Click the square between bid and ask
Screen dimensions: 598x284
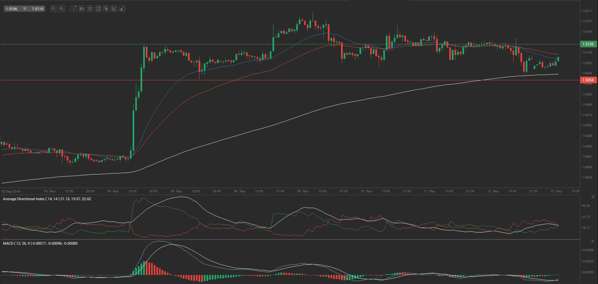(x=25, y=9)
